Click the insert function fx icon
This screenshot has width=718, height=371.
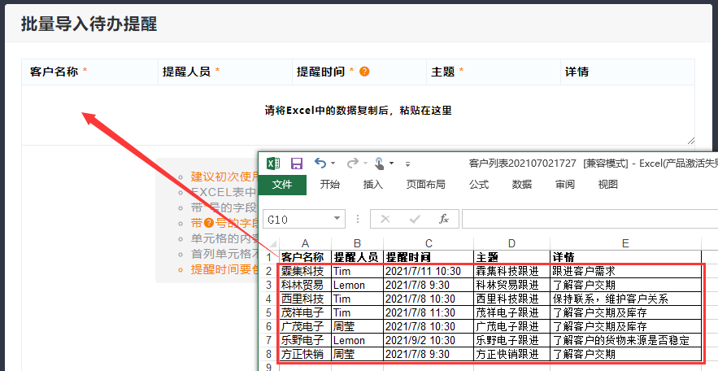coord(444,220)
